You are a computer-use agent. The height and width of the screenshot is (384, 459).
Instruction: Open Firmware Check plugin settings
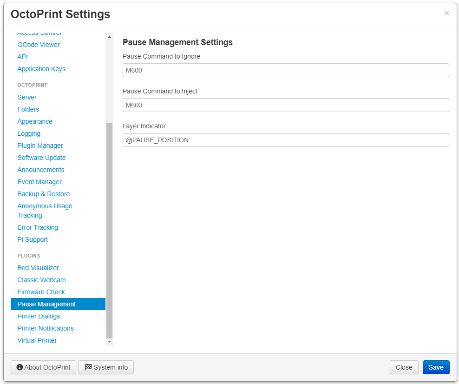[x=41, y=292]
